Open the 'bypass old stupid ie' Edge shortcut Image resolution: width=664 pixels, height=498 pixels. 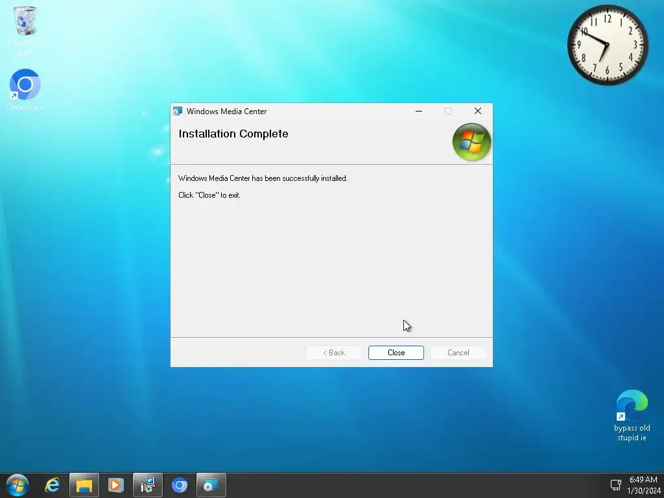coord(632,416)
